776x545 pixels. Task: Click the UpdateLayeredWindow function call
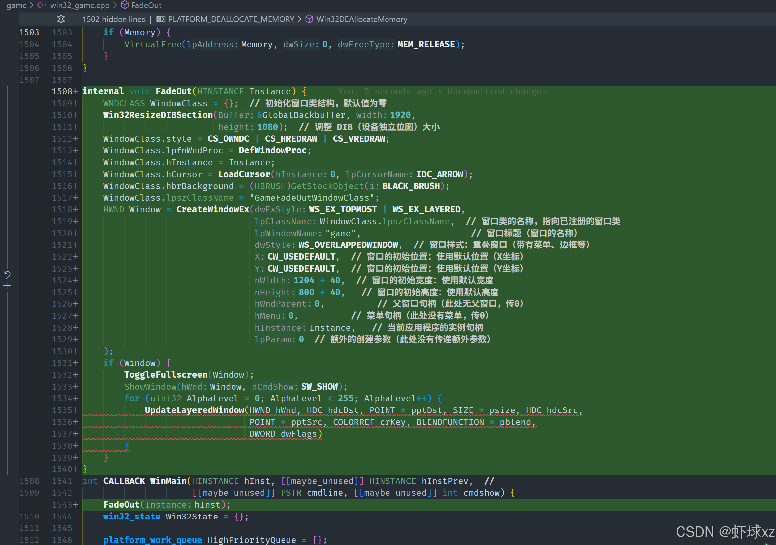195,410
